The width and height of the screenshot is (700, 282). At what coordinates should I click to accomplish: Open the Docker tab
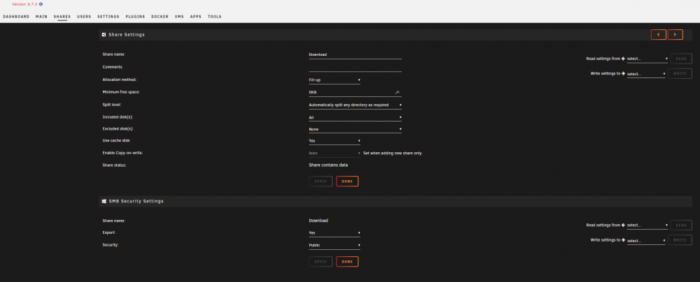pos(160,17)
